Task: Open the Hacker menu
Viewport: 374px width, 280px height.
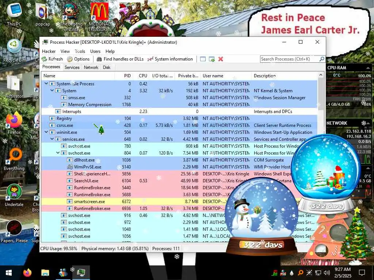Action: (49, 51)
